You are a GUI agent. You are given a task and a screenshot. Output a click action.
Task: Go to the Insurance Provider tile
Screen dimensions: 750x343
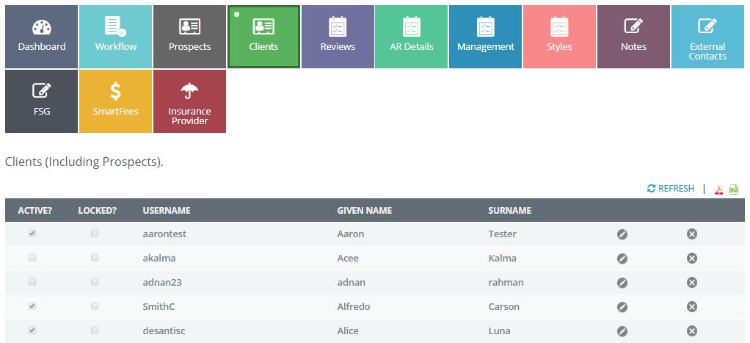pos(190,101)
